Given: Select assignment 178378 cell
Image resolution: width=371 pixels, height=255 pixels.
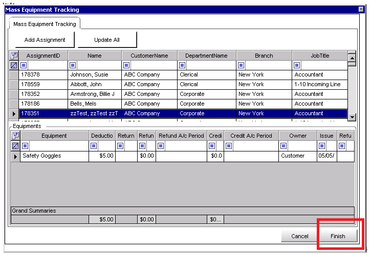Looking at the screenshot, I should coord(43,75).
